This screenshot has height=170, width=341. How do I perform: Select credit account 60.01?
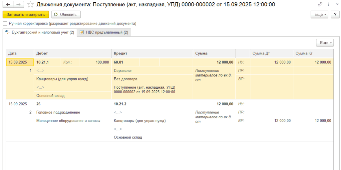click(126, 62)
